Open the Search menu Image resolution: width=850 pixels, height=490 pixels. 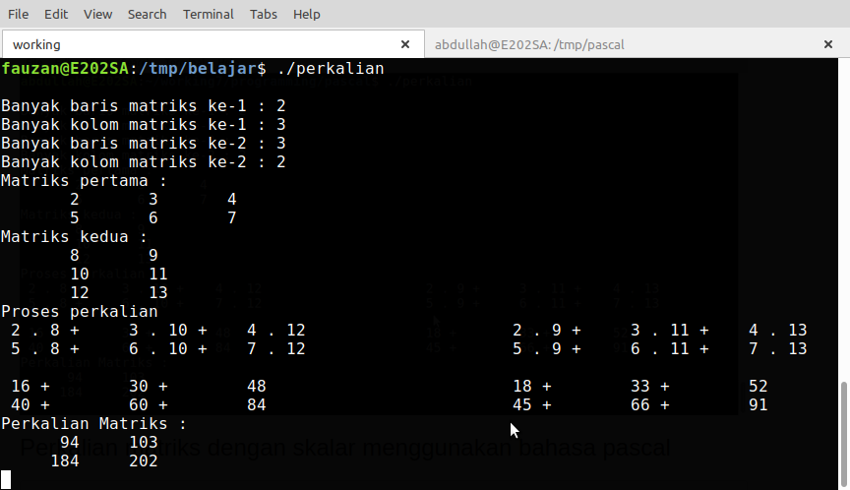tap(147, 14)
